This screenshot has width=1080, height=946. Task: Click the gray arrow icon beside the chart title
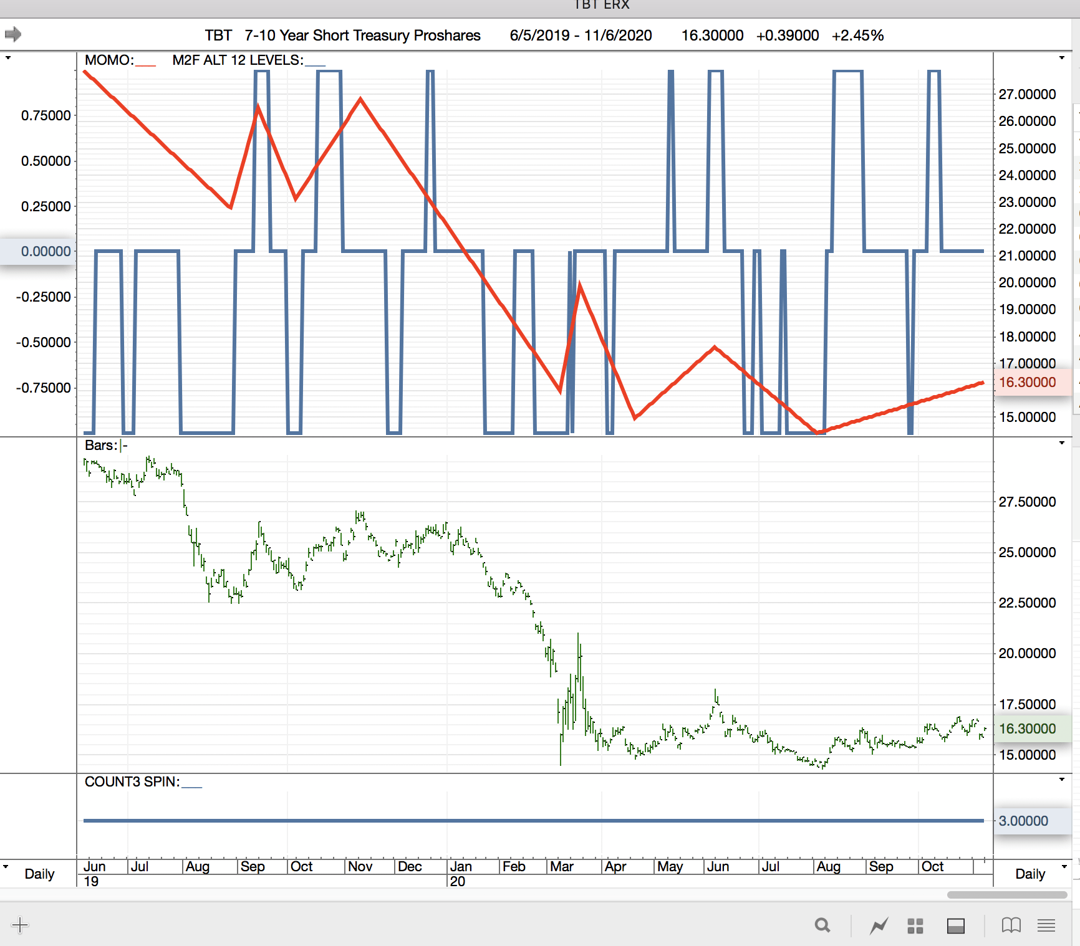coord(13,34)
